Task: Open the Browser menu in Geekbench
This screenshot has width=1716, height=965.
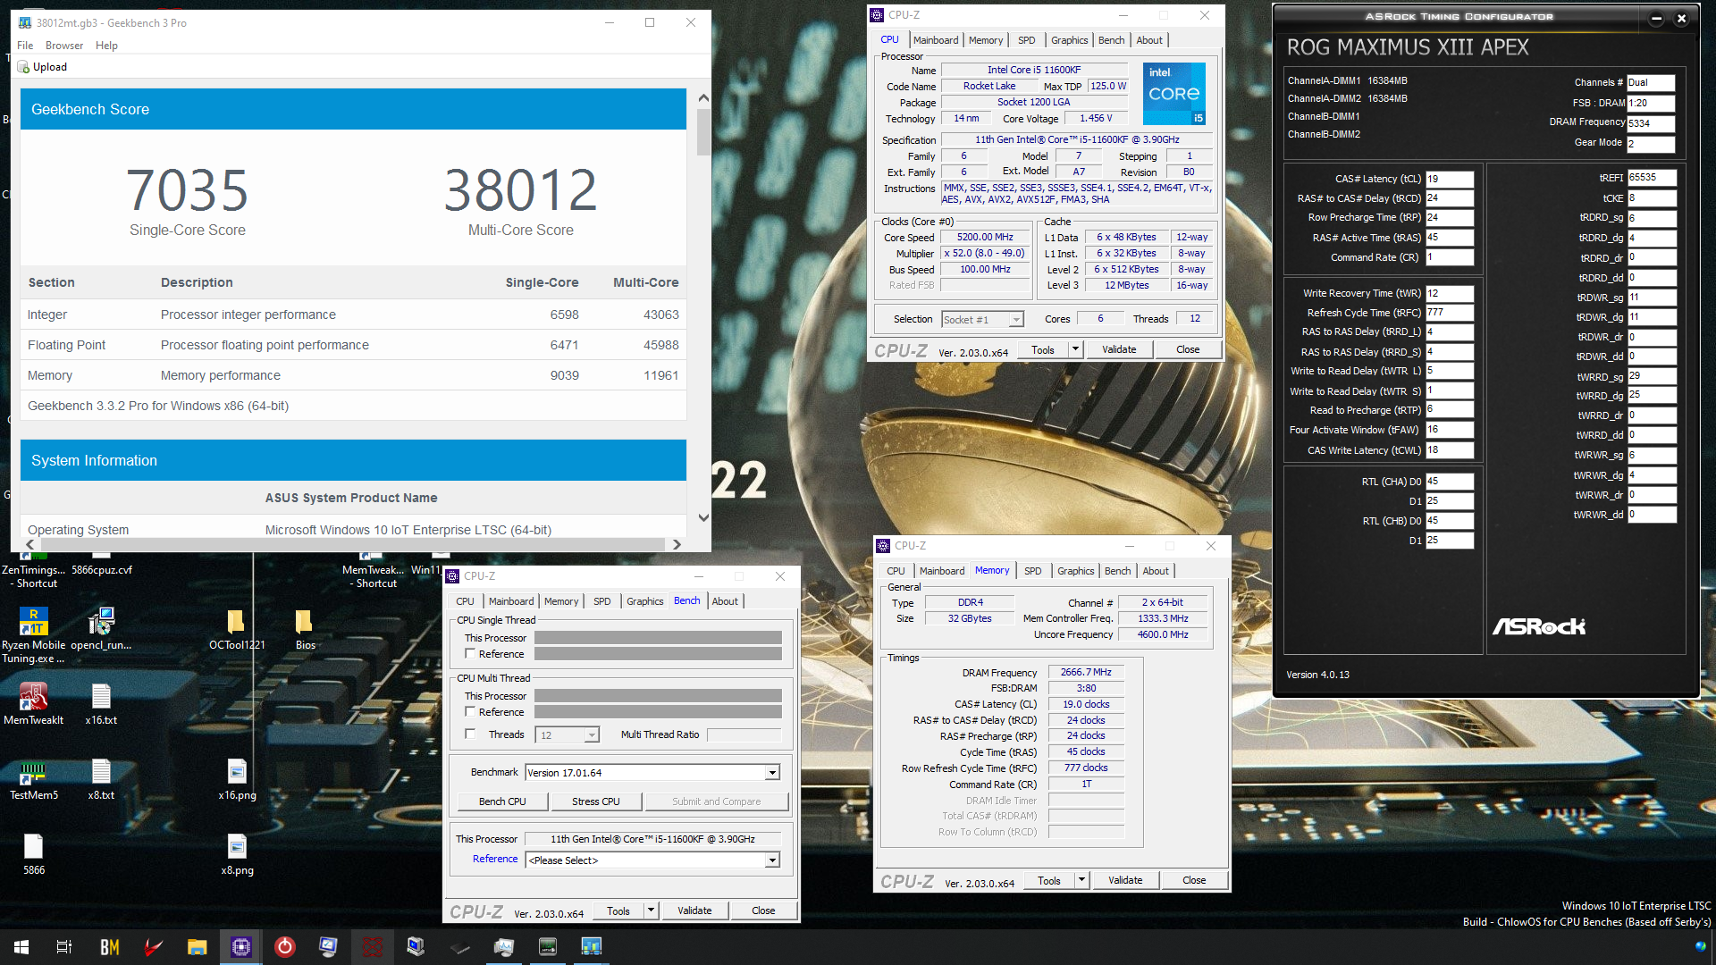Action: tap(64, 46)
